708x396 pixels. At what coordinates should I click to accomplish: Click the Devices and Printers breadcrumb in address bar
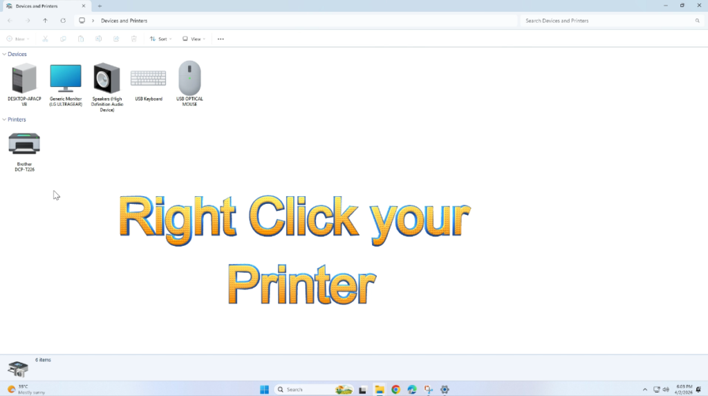pyautogui.click(x=124, y=21)
